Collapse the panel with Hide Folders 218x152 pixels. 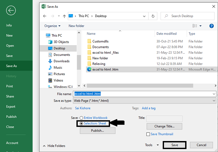tap(54, 146)
